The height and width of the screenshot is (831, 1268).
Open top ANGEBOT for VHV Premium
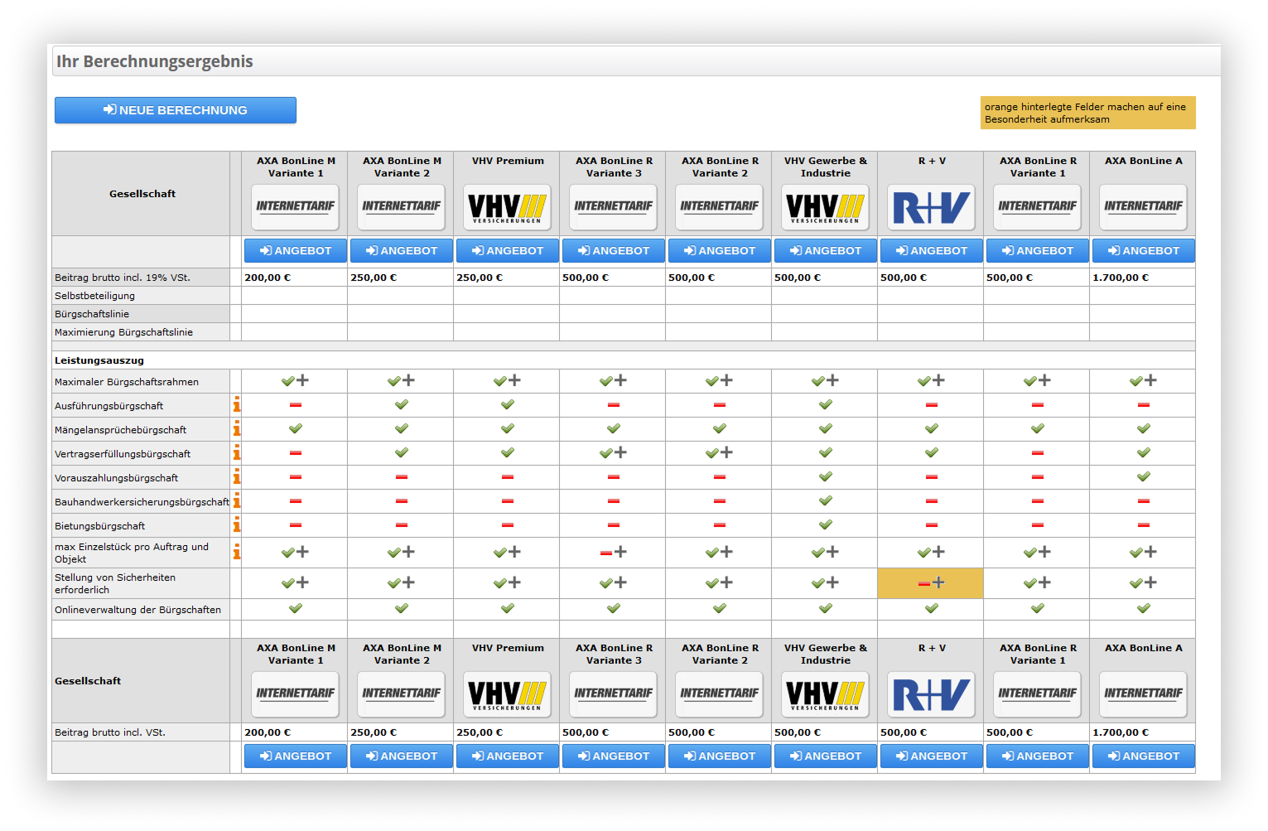click(508, 250)
